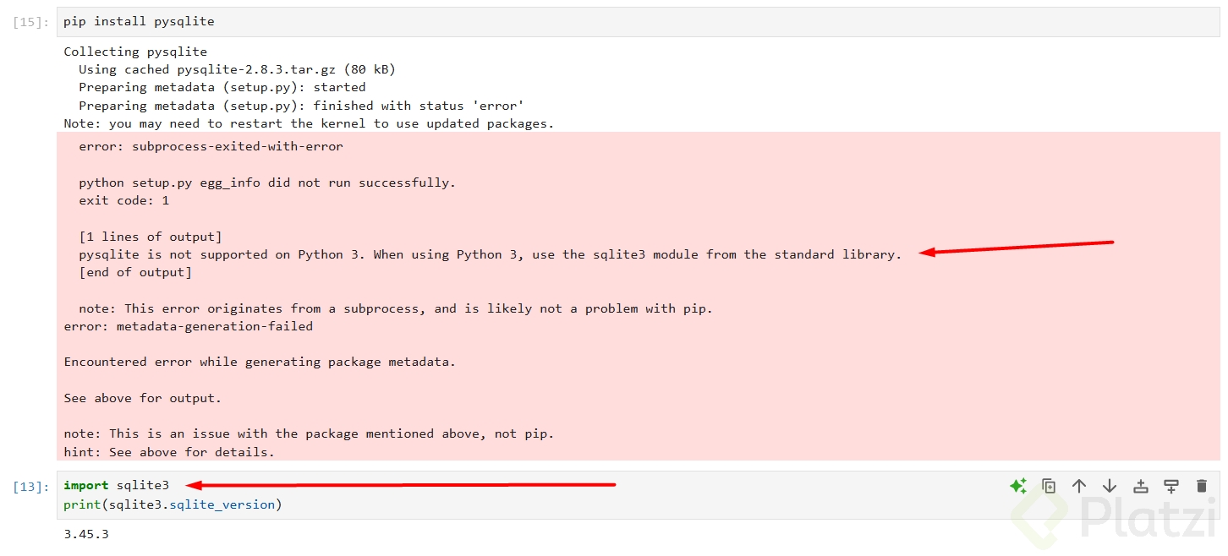Select the cell prompt labeled [15]
The height and width of the screenshot is (556, 1228).
(31, 22)
